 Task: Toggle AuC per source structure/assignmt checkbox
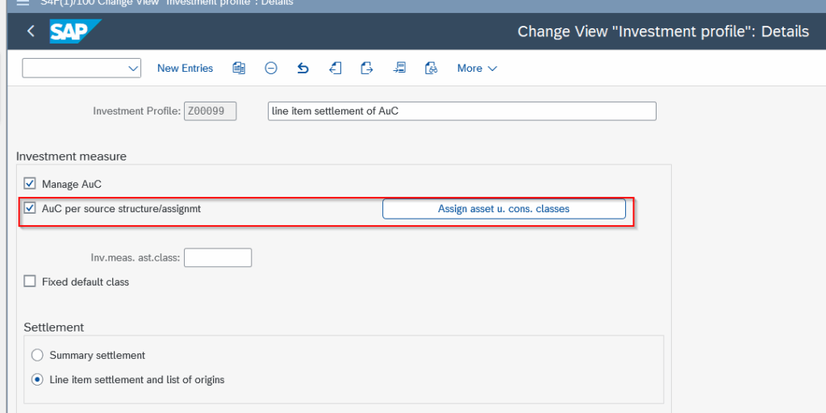(30, 208)
